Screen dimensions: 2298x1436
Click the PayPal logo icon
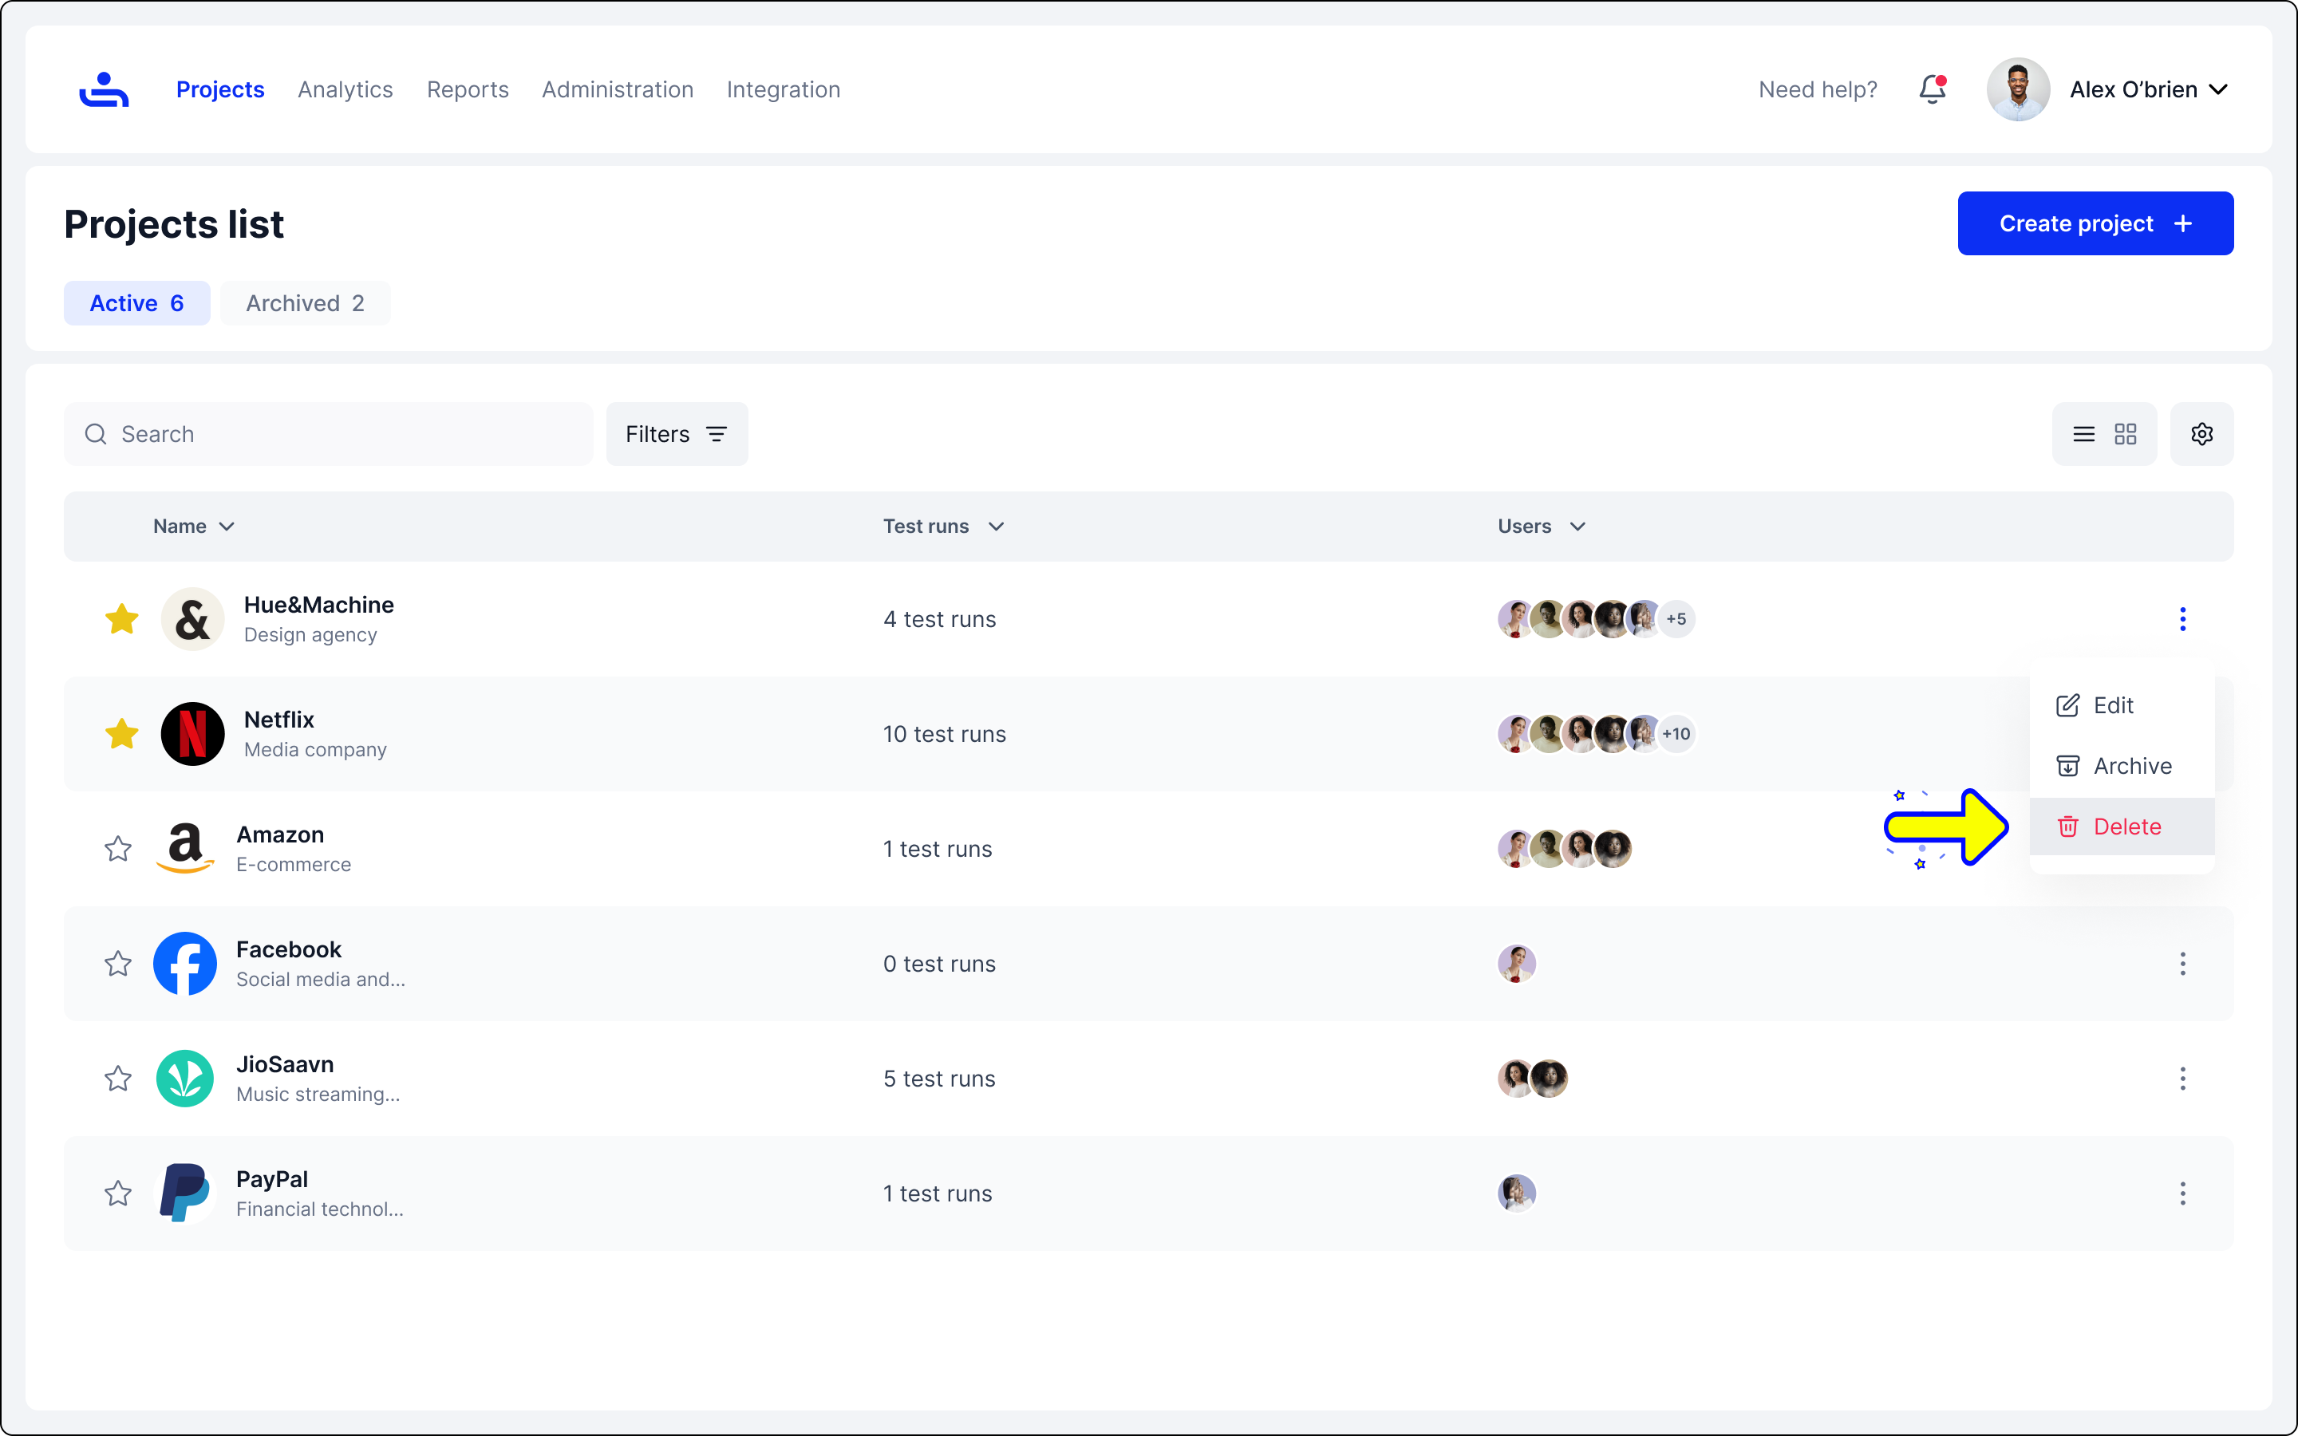185,1193
